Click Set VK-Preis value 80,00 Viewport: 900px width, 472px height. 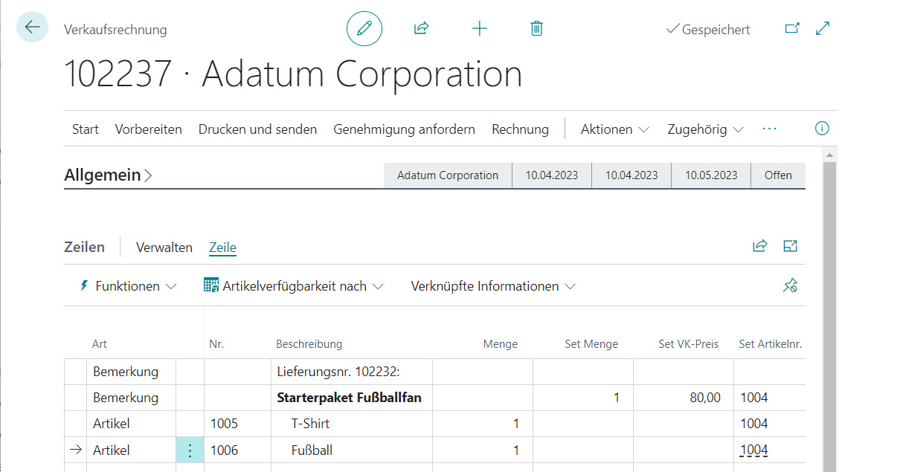pyautogui.click(x=684, y=398)
